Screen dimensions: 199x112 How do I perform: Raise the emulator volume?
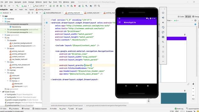163,18
